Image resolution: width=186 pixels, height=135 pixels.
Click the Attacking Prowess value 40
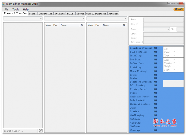[x=155, y=48]
